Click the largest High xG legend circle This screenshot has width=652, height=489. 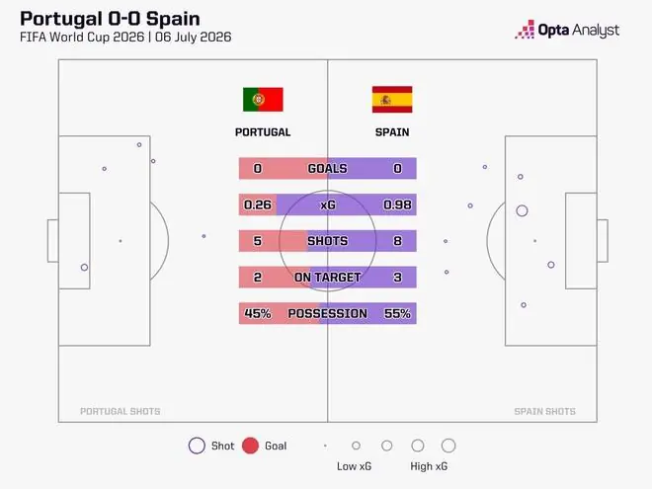click(448, 446)
